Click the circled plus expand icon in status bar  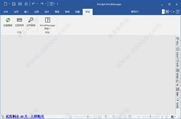(x=114, y=117)
